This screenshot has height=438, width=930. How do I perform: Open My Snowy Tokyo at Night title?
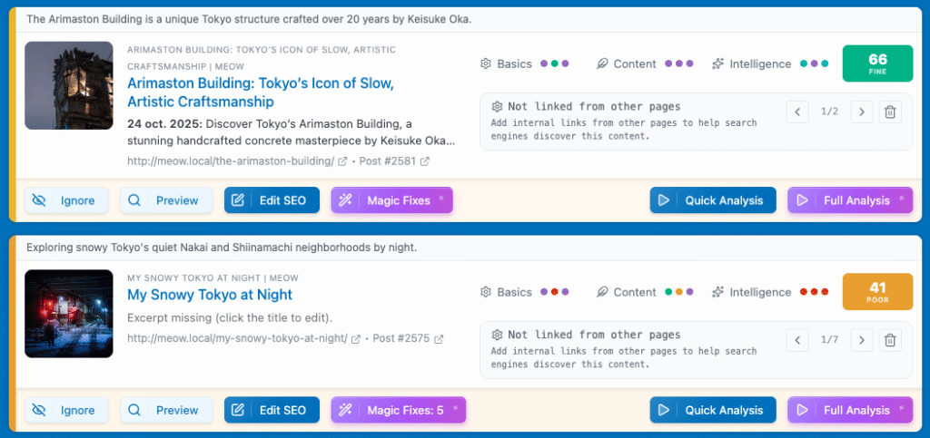point(210,295)
